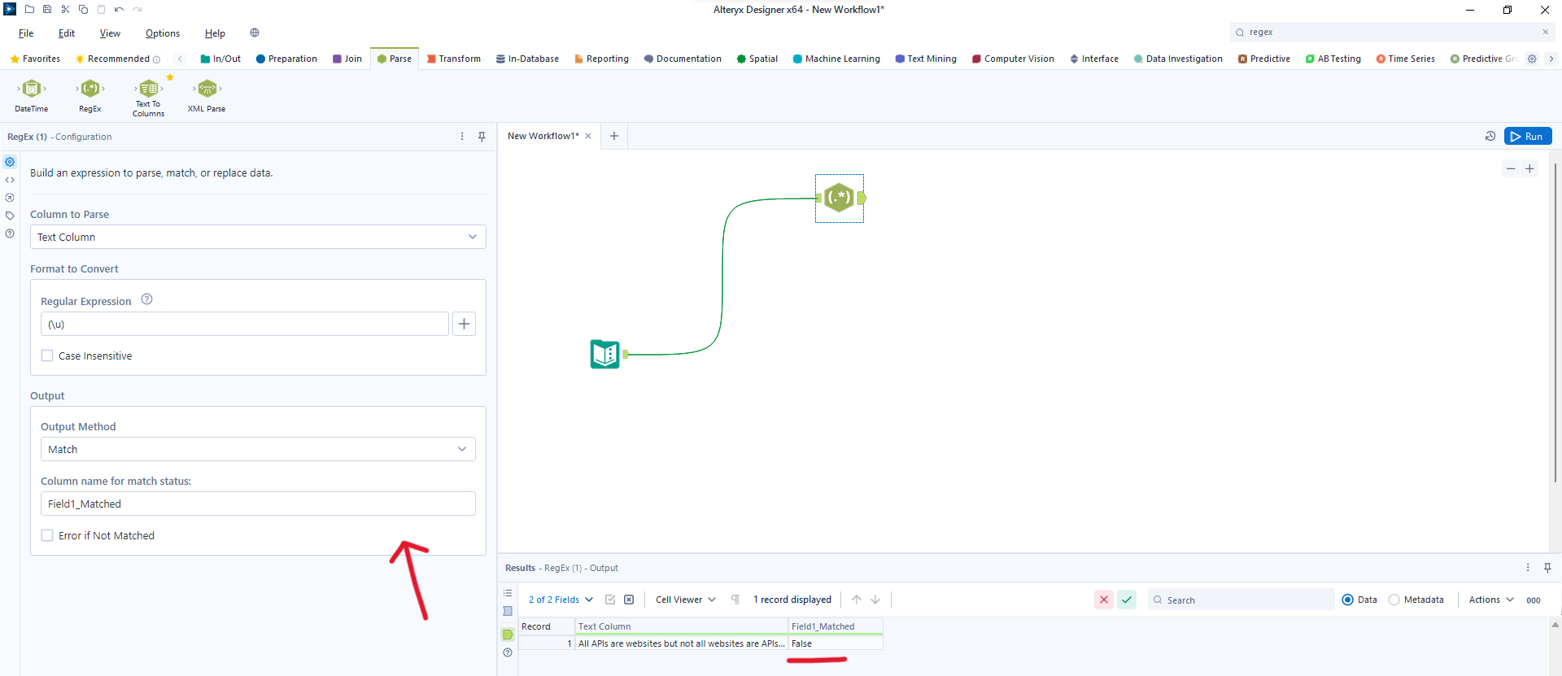
Task: Switch to the Join tool category
Action: click(x=347, y=59)
